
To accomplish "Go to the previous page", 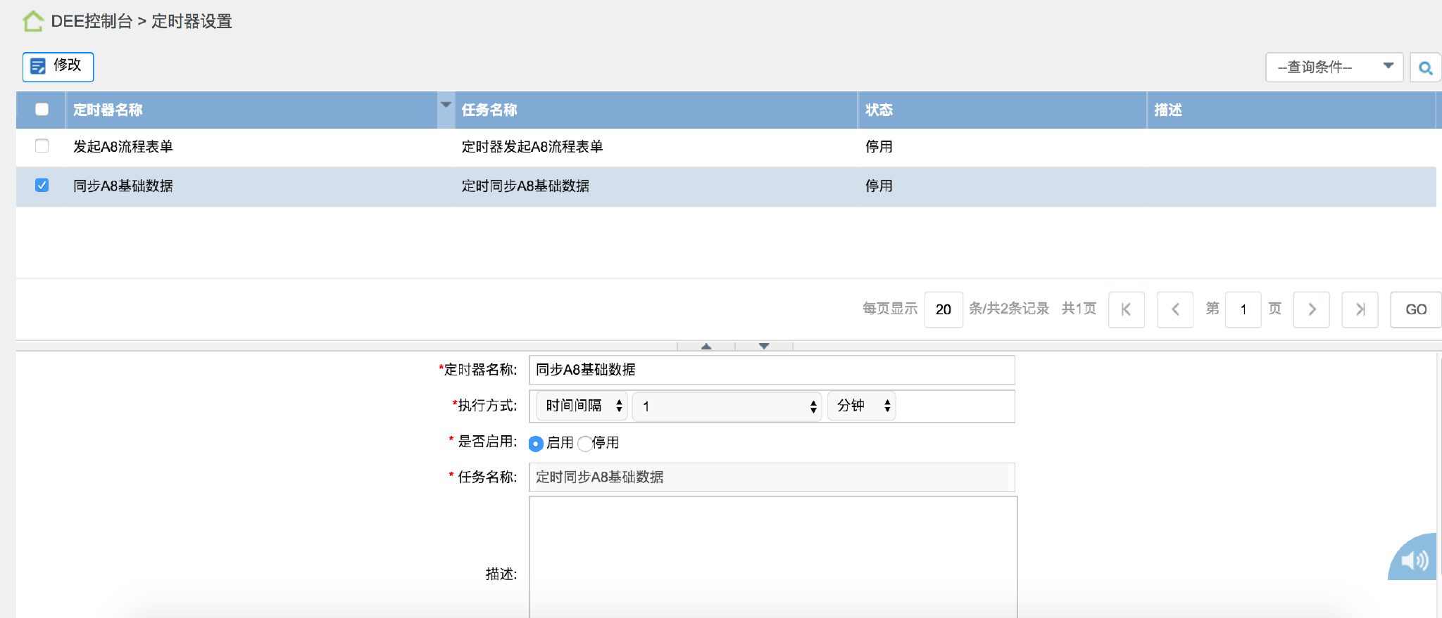I will [x=1174, y=309].
